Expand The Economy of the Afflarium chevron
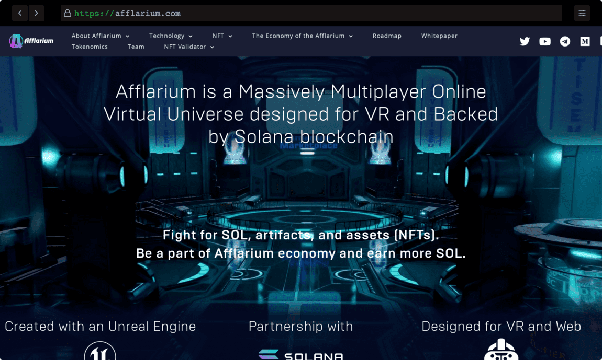The image size is (602, 360). click(351, 36)
